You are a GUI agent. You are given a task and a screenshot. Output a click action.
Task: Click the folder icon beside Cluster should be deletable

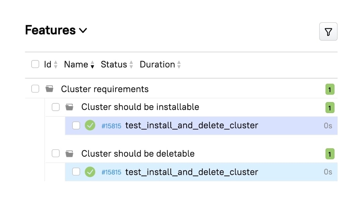pyautogui.click(x=69, y=153)
